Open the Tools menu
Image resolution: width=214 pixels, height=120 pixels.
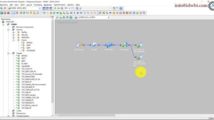click(x=22, y=5)
